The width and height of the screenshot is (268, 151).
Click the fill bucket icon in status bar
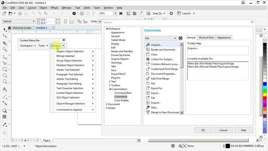pyautogui.click(x=180, y=146)
